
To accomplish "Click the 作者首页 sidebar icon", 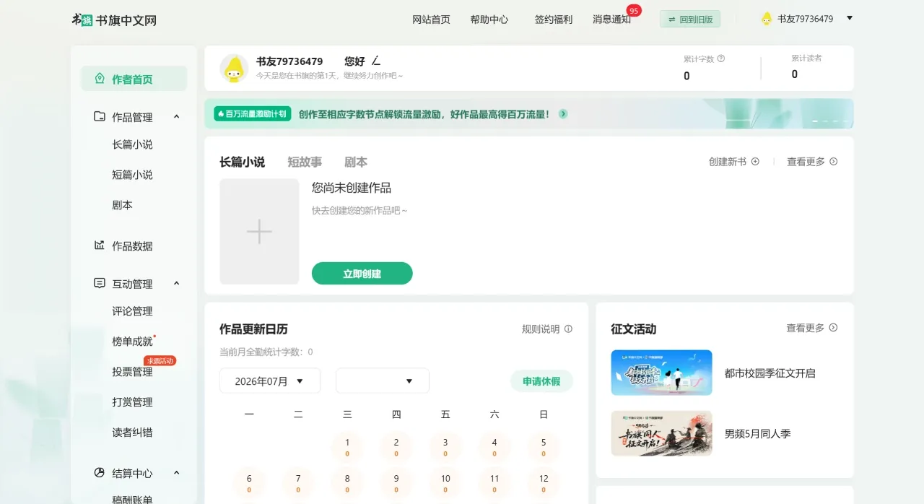I will click(x=100, y=79).
